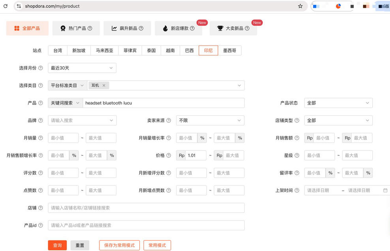Screen dimensions: 390x251
Task: Show help for 选择类目
Action: [x=41, y=85]
